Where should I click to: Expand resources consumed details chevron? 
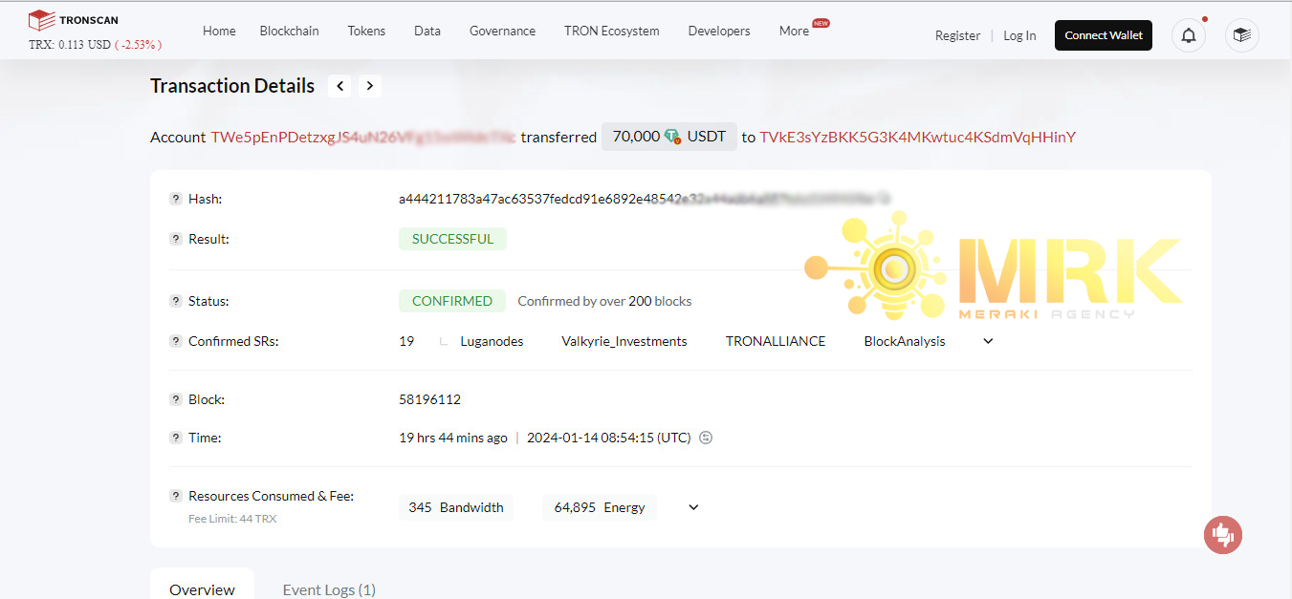pyautogui.click(x=694, y=507)
